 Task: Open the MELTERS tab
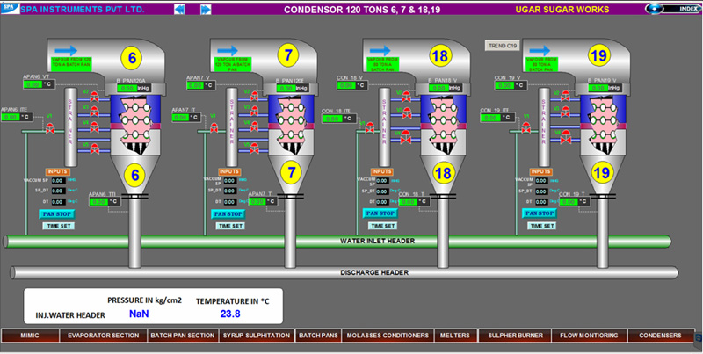point(455,336)
